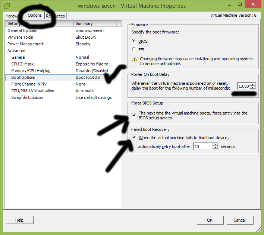The width and height of the screenshot is (264, 235).
Task: Click the 'Use default settings' summary text
Action: coord(94,97)
